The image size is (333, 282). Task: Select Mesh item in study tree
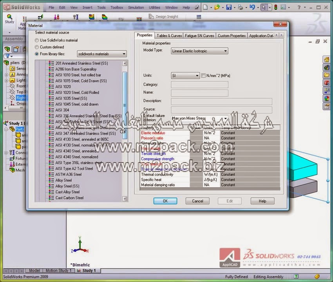tap(20, 170)
